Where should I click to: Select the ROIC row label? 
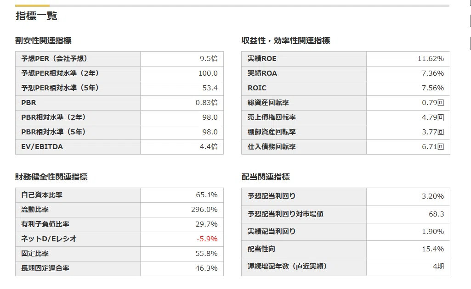point(257,88)
